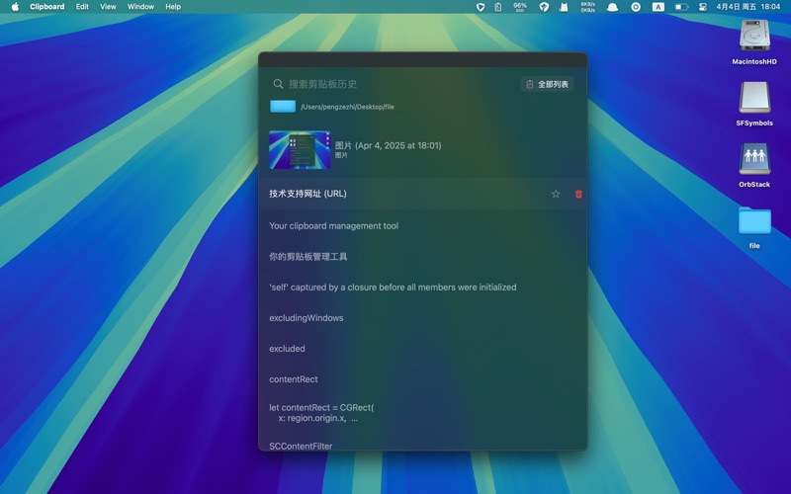Open the Help menu

click(173, 7)
